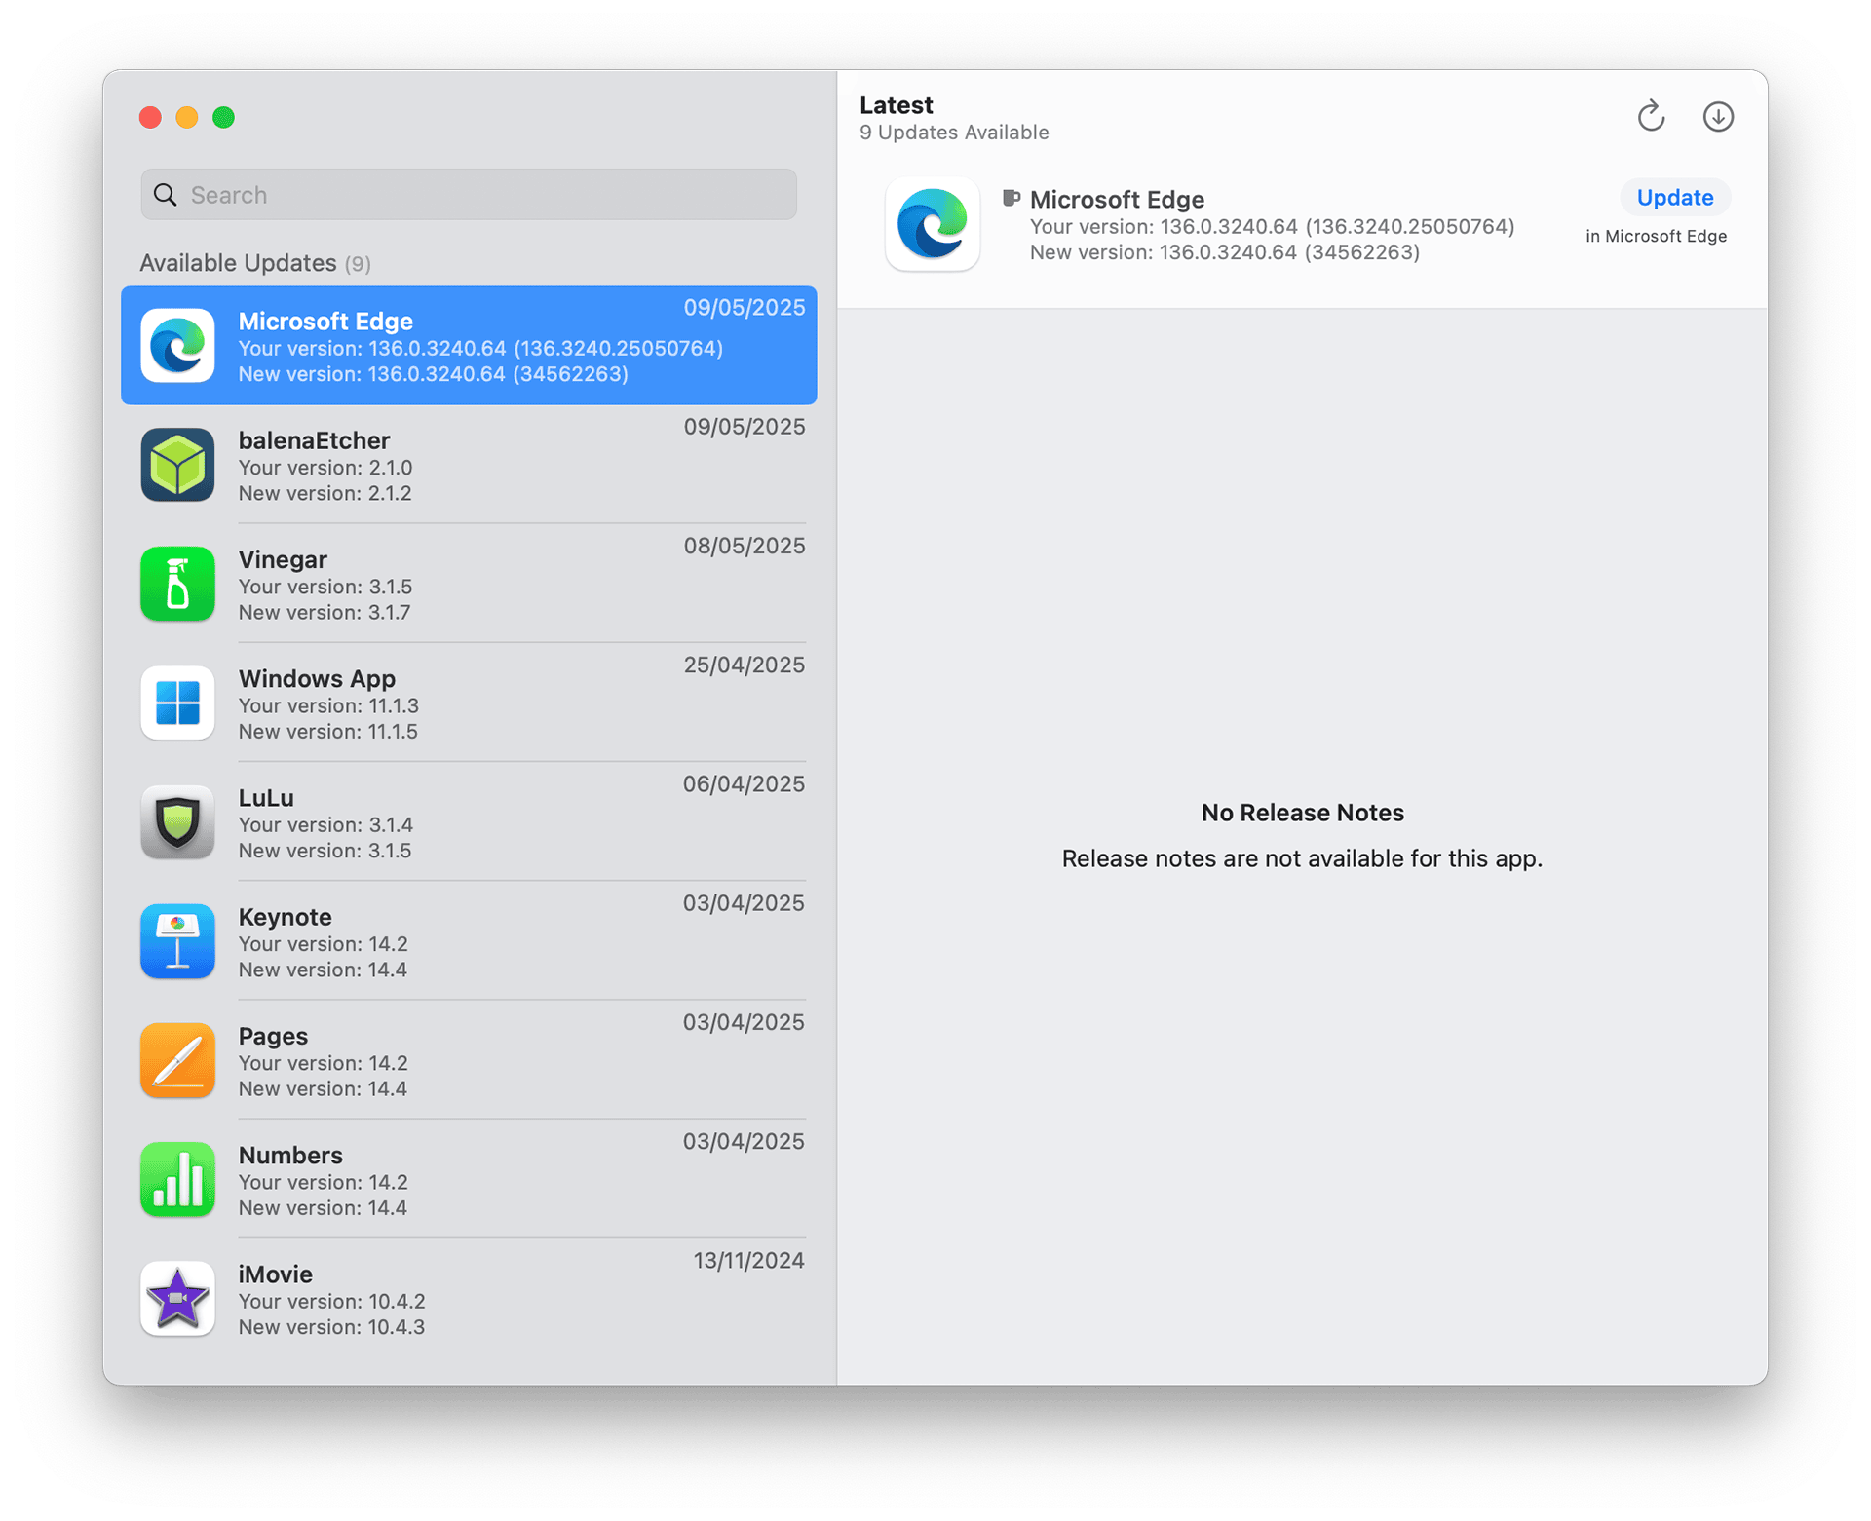Click the 'No Release Notes' heading
The image size is (1871, 1521).
(x=1302, y=813)
